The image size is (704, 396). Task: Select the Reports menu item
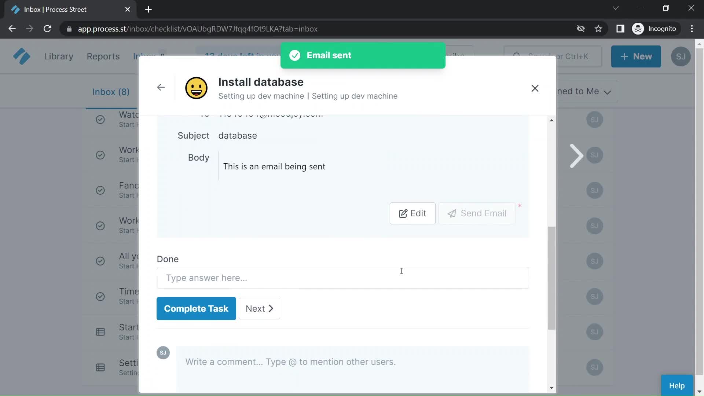pyautogui.click(x=103, y=56)
